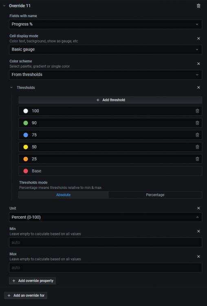The width and height of the screenshot is (207, 306).
Task: Remove the Max property
Action: [198, 257]
